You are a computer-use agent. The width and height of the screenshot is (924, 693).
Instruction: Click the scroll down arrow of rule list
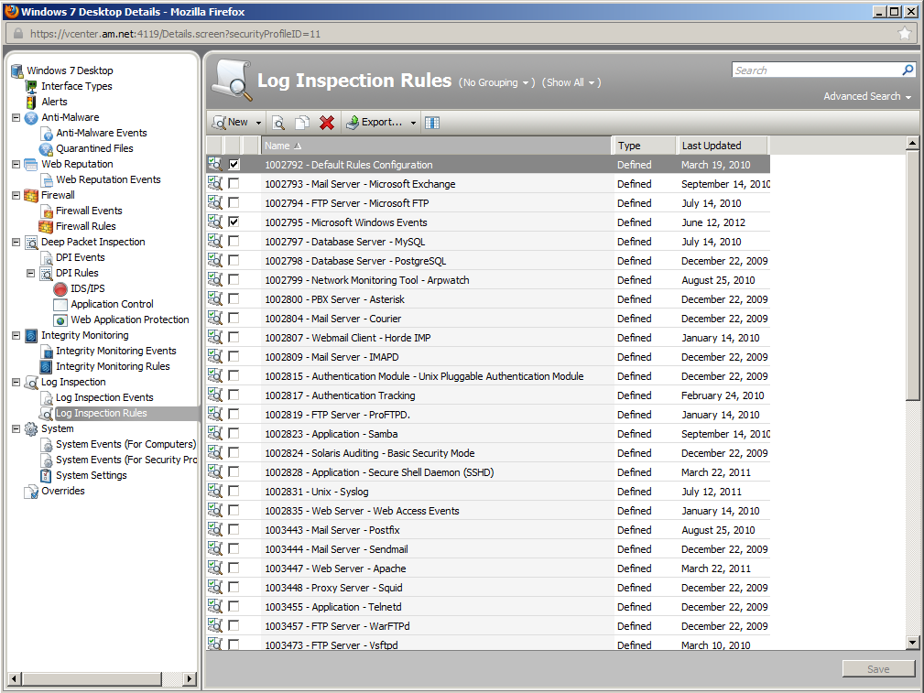(x=912, y=643)
